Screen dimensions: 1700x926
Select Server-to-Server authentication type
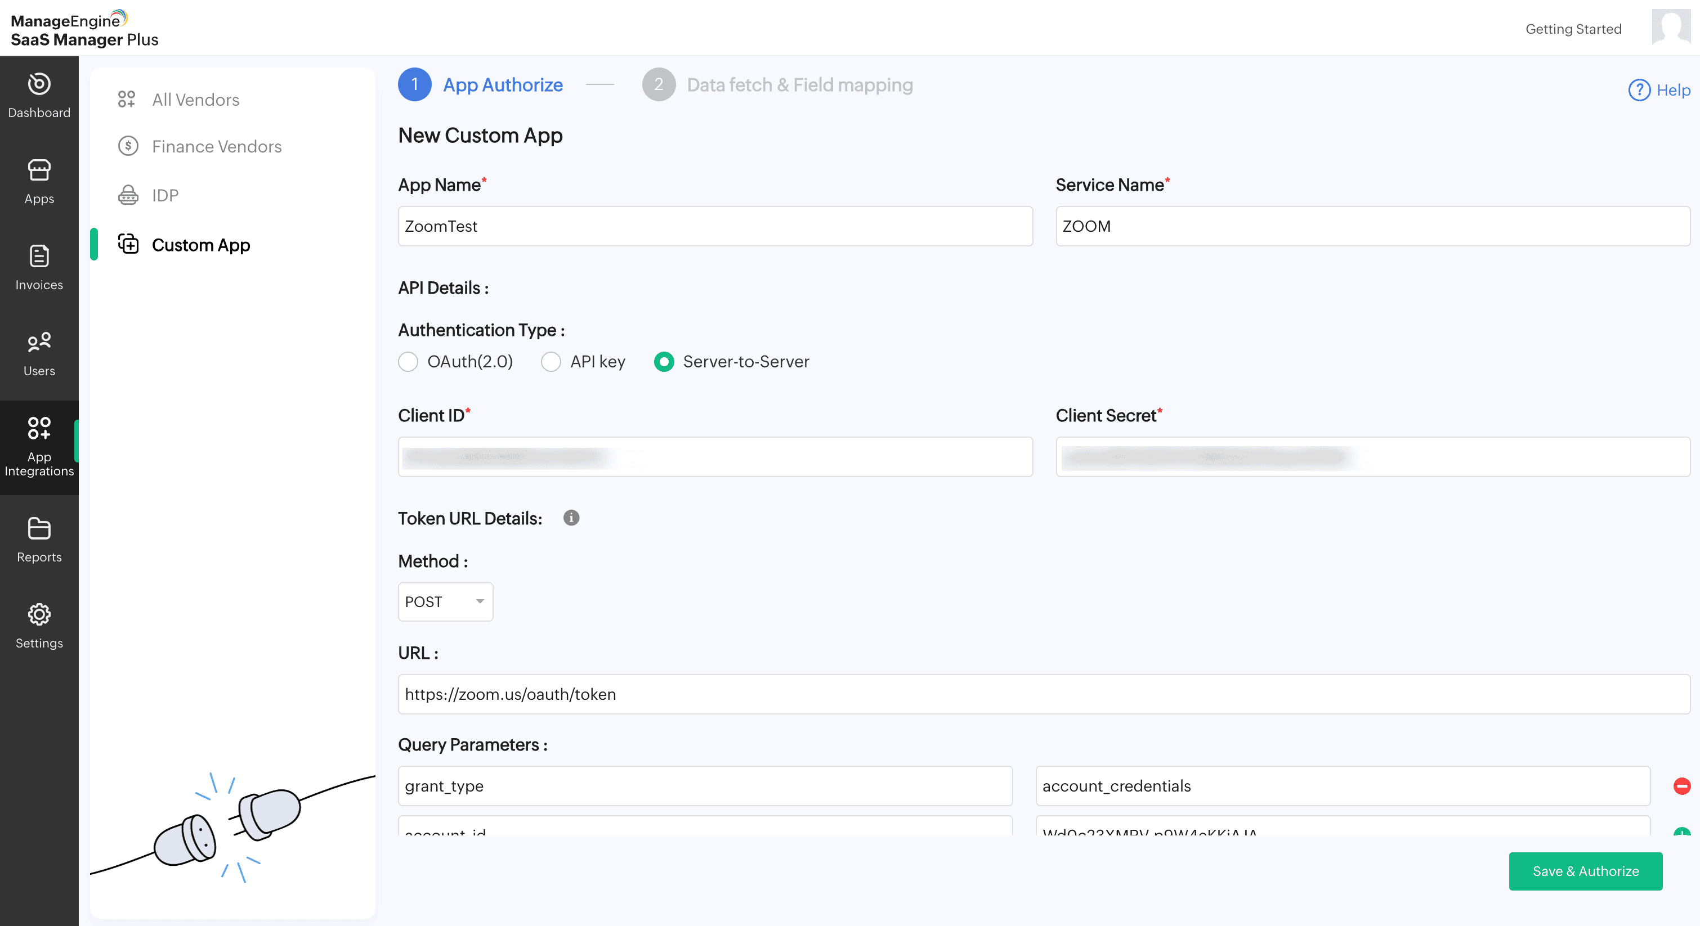point(664,361)
